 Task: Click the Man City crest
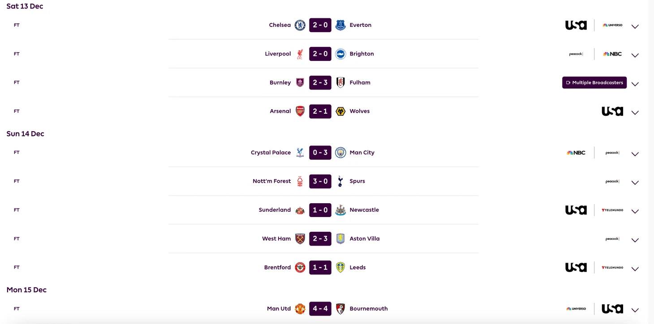[340, 153]
